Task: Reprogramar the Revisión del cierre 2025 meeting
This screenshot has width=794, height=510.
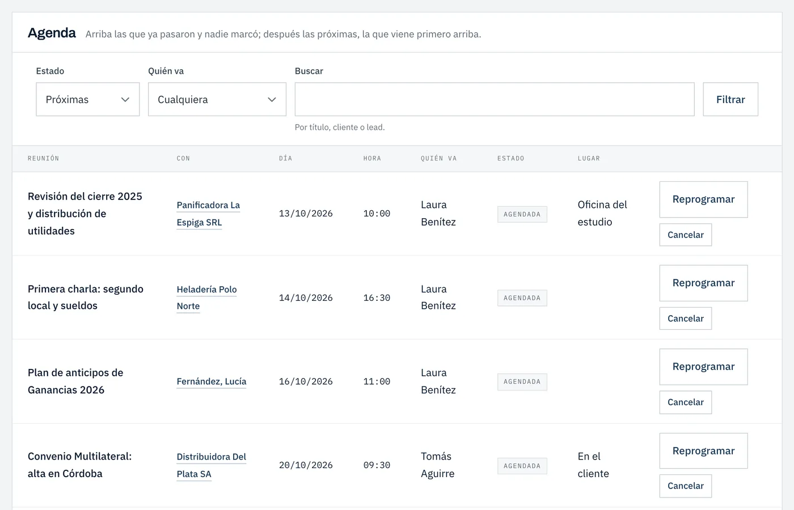Action: point(703,199)
